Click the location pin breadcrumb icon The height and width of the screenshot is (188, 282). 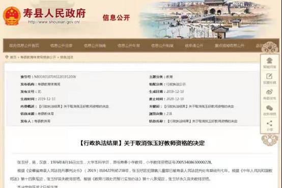(7, 57)
